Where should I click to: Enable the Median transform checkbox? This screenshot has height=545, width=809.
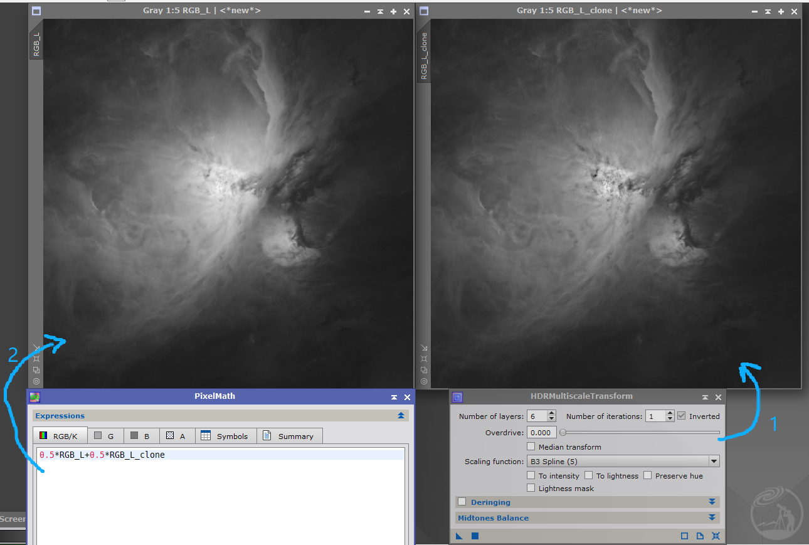(x=531, y=447)
